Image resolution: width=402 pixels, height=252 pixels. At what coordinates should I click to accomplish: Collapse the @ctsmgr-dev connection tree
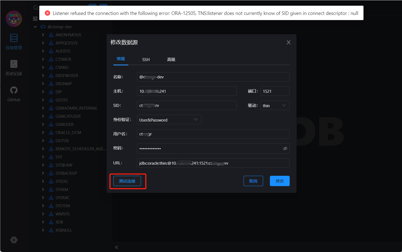point(35,27)
